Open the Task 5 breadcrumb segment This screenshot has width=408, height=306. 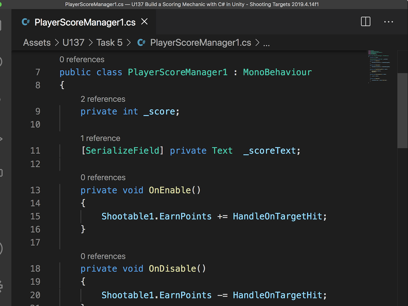109,42
